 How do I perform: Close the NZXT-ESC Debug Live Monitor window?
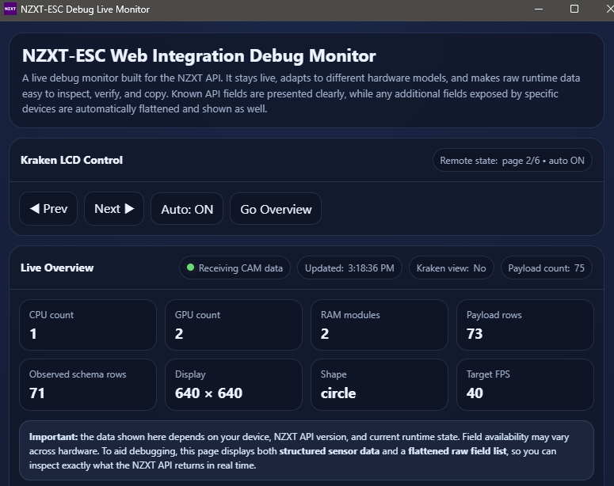click(609, 9)
